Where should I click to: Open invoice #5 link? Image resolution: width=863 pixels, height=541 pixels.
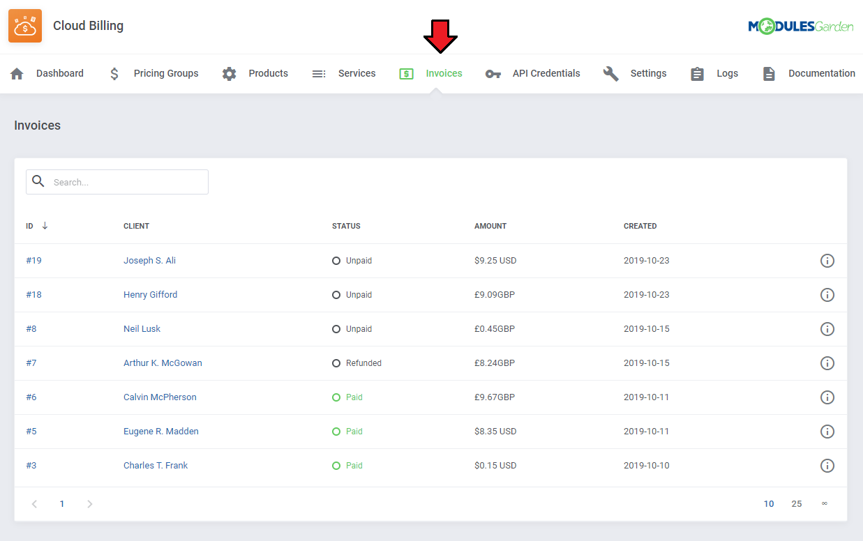pyautogui.click(x=31, y=432)
